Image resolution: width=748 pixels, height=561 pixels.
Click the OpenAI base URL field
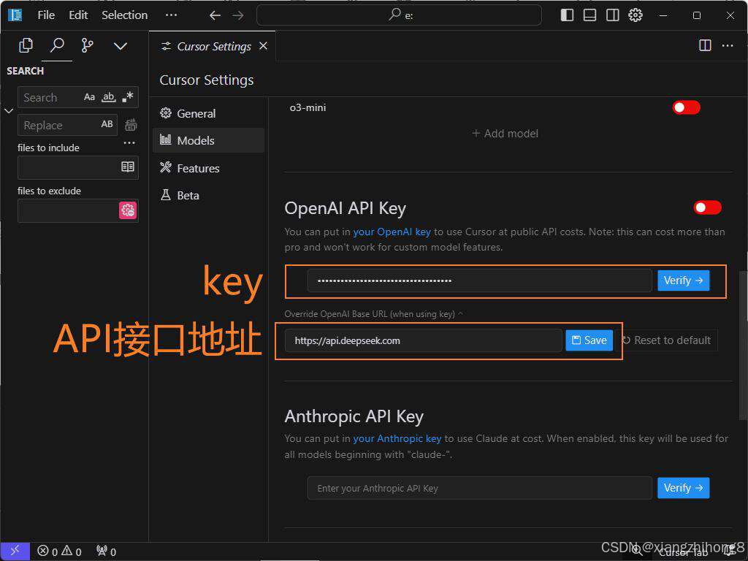(x=423, y=340)
